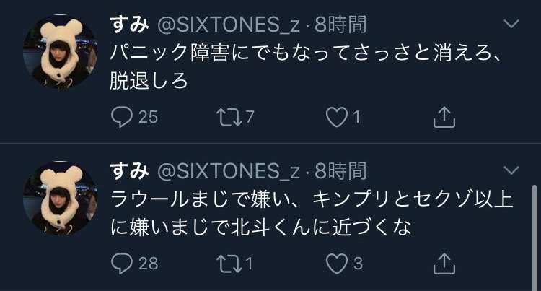This screenshot has width=541, height=291.
Task: Open the first tweet's @SIXTONES_z handle
Action: pyautogui.click(x=226, y=25)
